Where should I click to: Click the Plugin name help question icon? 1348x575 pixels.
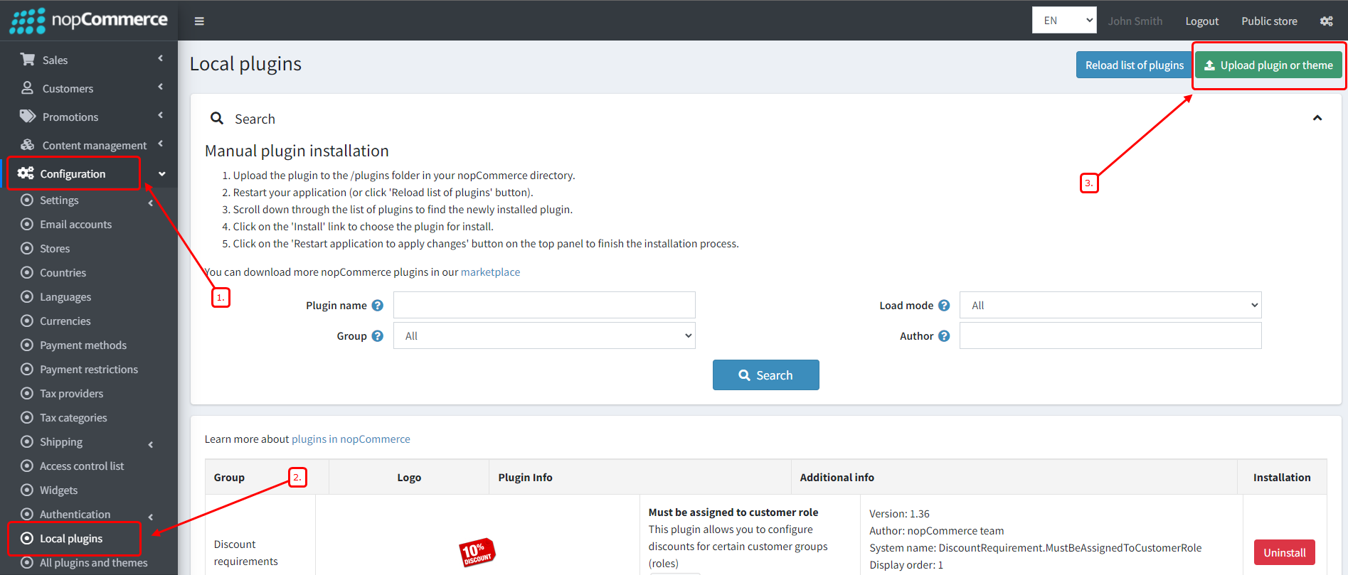pyautogui.click(x=378, y=305)
